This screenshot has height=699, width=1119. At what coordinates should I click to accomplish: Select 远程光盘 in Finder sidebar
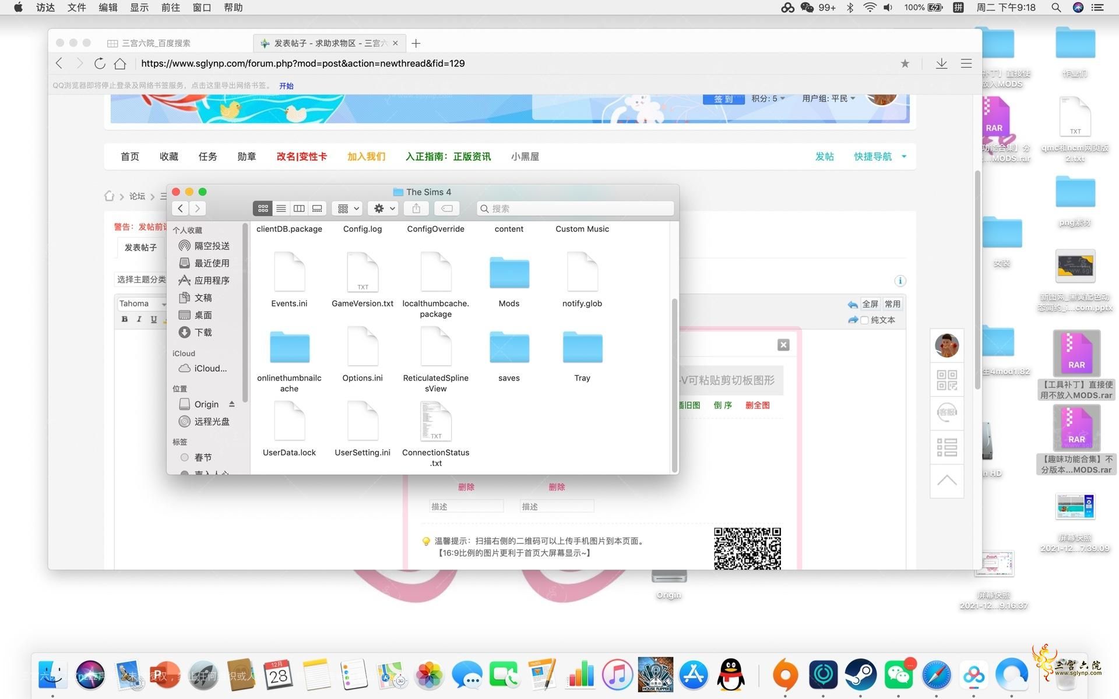[x=205, y=421]
